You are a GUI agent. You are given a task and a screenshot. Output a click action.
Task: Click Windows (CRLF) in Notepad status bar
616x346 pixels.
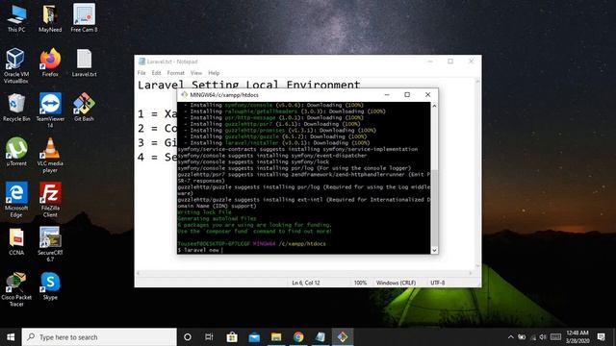point(396,283)
